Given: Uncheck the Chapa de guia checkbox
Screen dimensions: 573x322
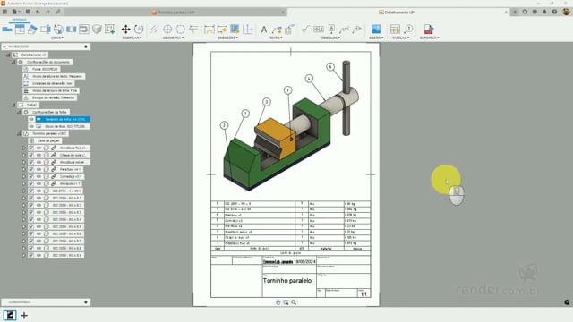Looking at the screenshot, I should (x=31, y=155).
